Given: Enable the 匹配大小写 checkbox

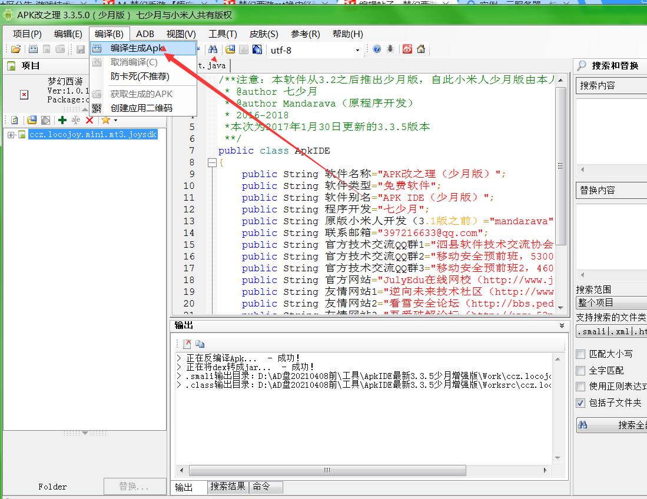Looking at the screenshot, I should click(580, 354).
